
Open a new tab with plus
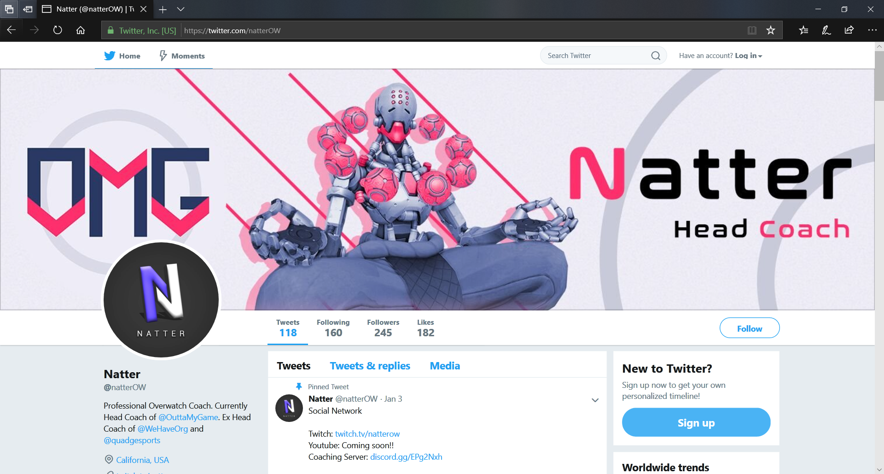tap(163, 9)
